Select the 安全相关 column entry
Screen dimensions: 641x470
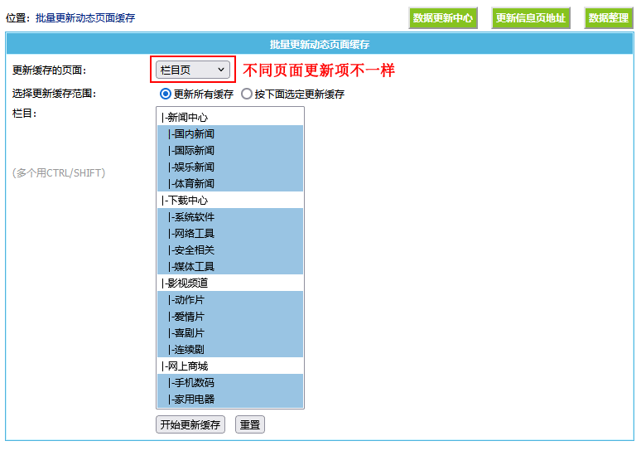pos(192,250)
